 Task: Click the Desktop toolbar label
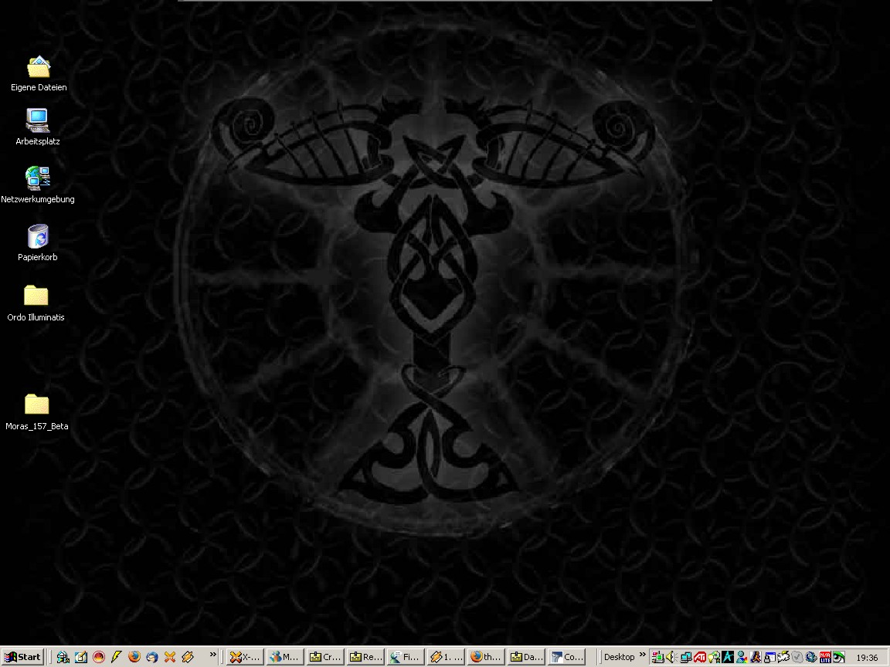pyautogui.click(x=619, y=657)
